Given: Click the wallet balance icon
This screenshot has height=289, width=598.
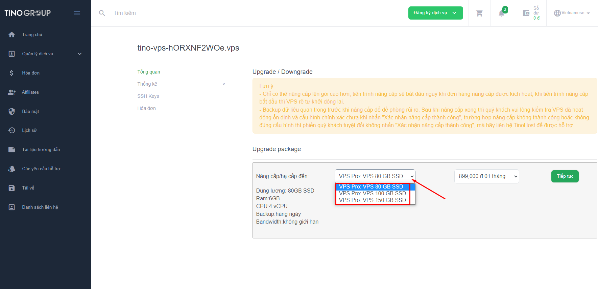Looking at the screenshot, I should 526,13.
